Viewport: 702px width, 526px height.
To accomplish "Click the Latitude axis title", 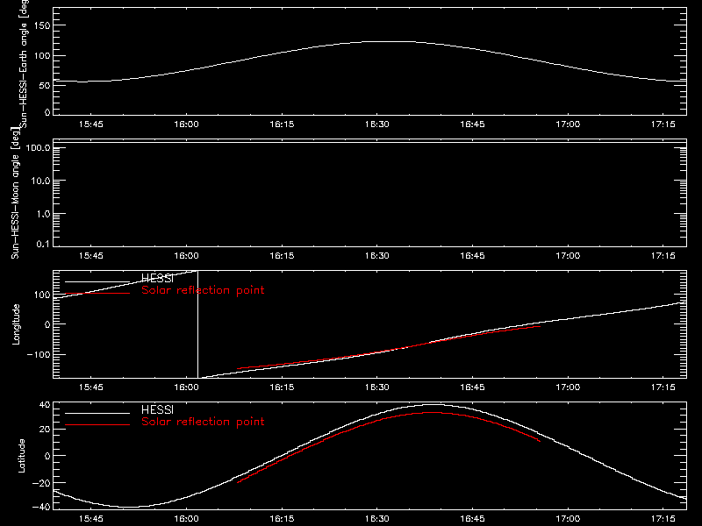I will [x=21, y=456].
